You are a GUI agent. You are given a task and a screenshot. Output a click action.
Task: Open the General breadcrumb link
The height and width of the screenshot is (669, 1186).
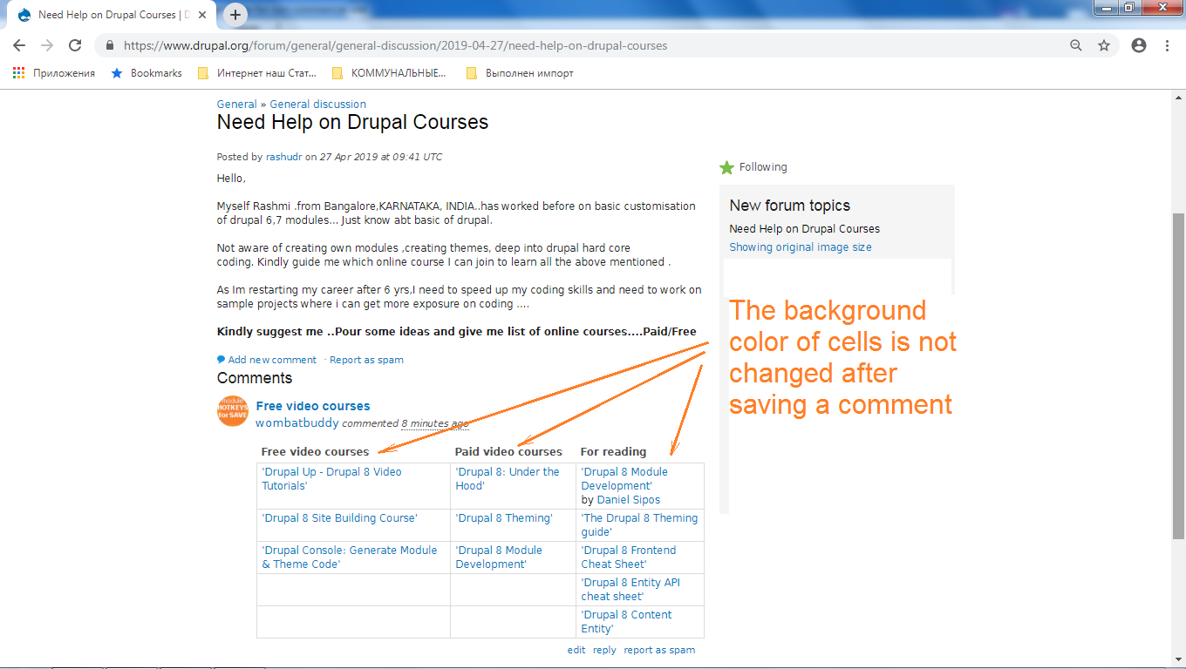point(237,104)
